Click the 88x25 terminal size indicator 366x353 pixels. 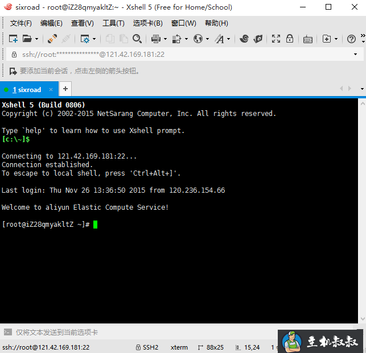point(211,347)
